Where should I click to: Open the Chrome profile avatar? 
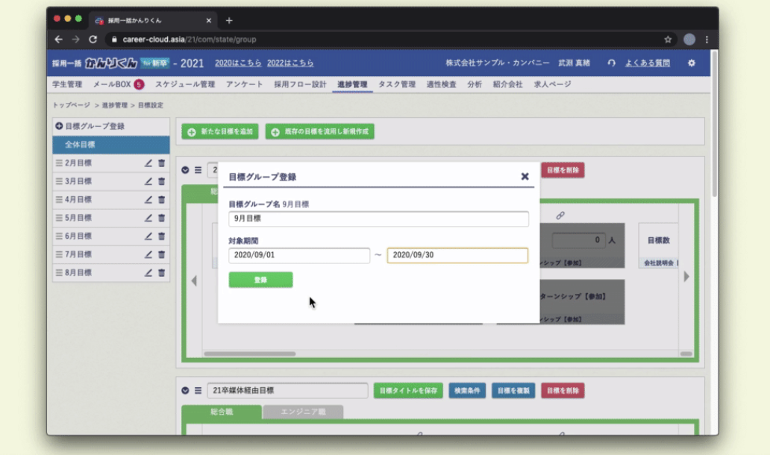[x=689, y=40]
